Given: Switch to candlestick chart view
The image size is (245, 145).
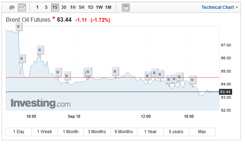Looking at the screenshot, I should [12, 7].
